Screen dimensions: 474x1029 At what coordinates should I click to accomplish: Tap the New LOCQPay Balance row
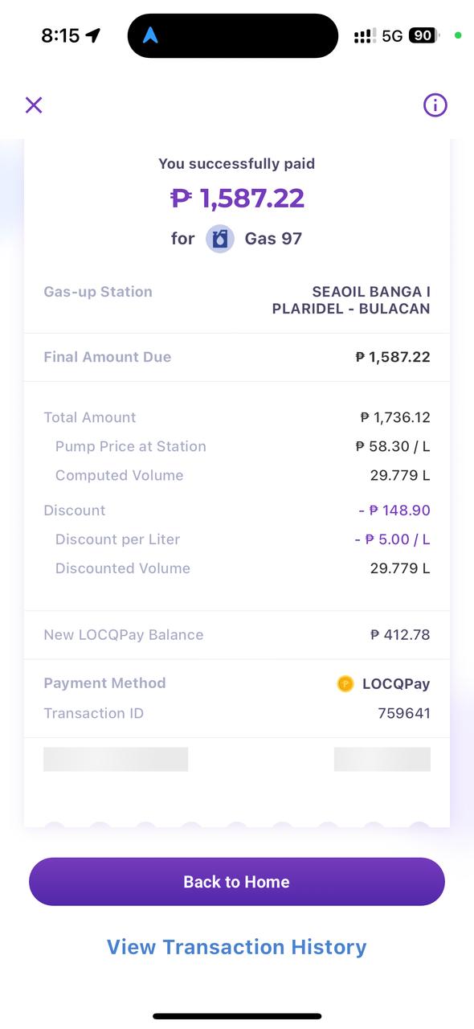pos(237,635)
